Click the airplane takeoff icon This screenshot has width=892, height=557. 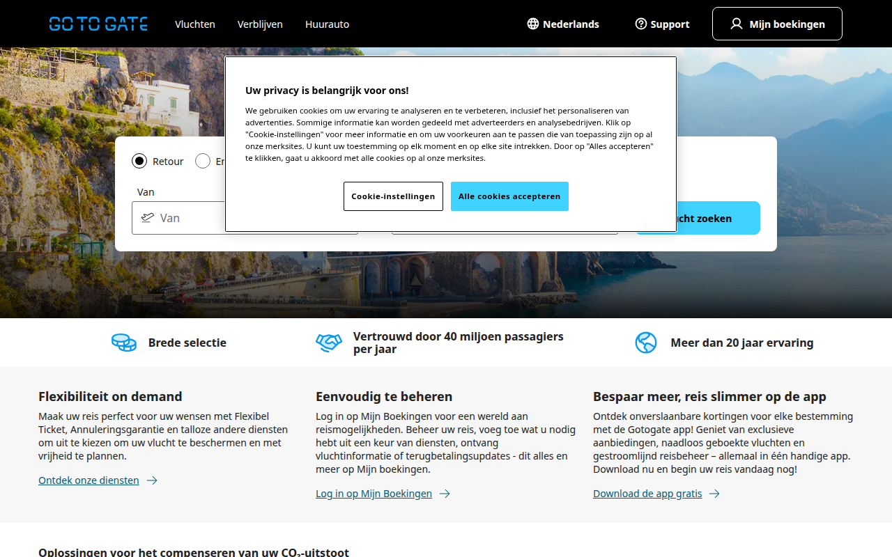(147, 218)
